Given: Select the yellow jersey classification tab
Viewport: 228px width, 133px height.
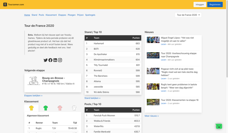Looking at the screenshot, I should pyautogui.click(x=31, y=108).
